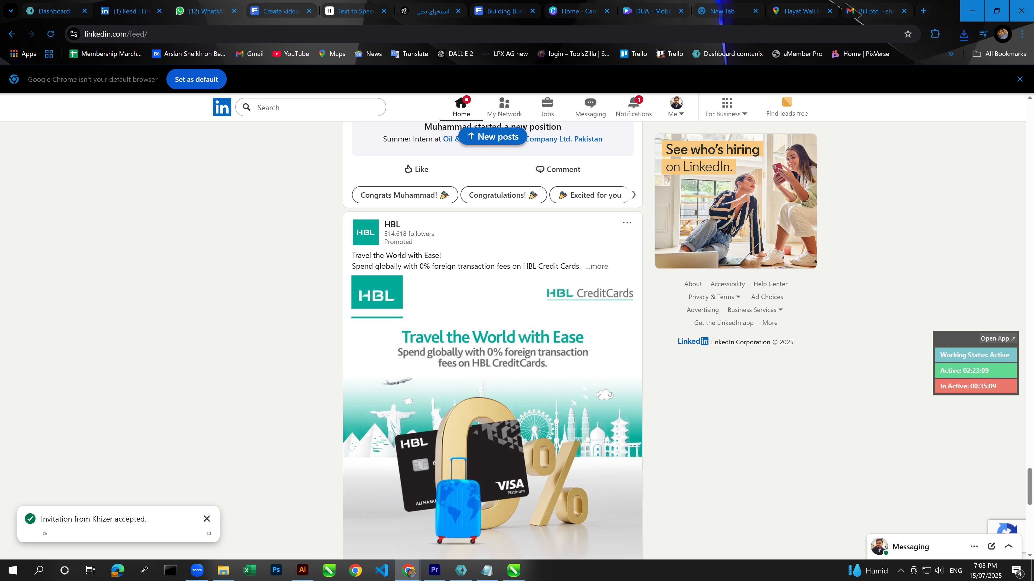
Task: Expand HBL post with ...more
Action: [596, 266]
